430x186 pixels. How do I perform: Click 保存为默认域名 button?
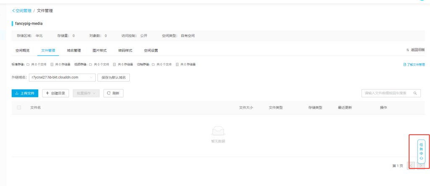(113, 78)
